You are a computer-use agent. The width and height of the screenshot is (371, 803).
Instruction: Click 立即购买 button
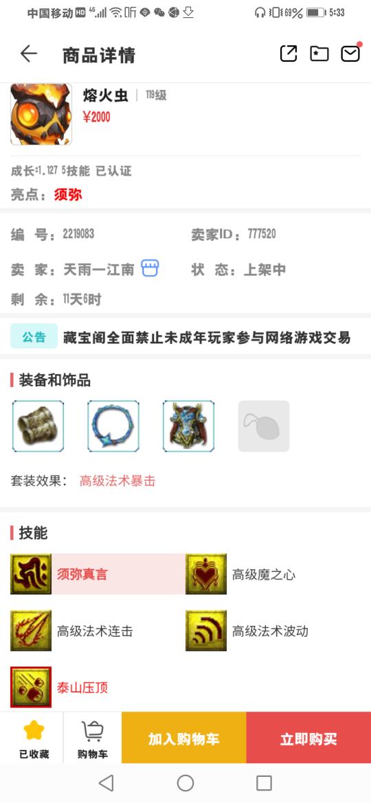(x=308, y=738)
